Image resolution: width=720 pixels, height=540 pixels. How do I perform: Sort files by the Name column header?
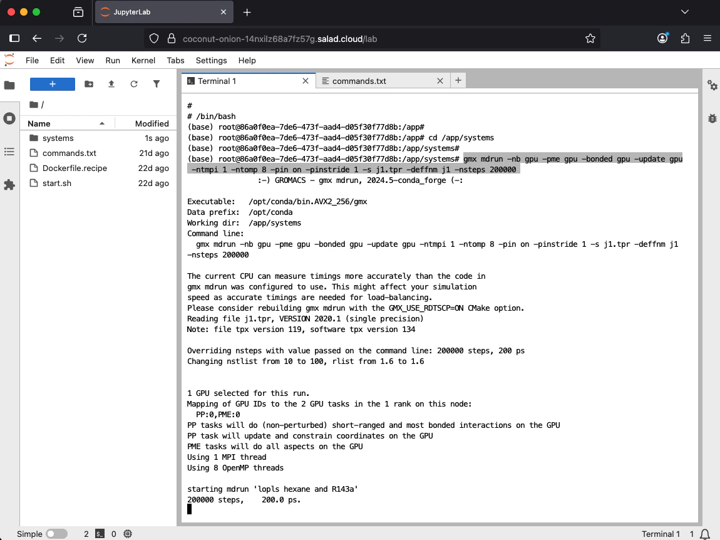[67, 123]
